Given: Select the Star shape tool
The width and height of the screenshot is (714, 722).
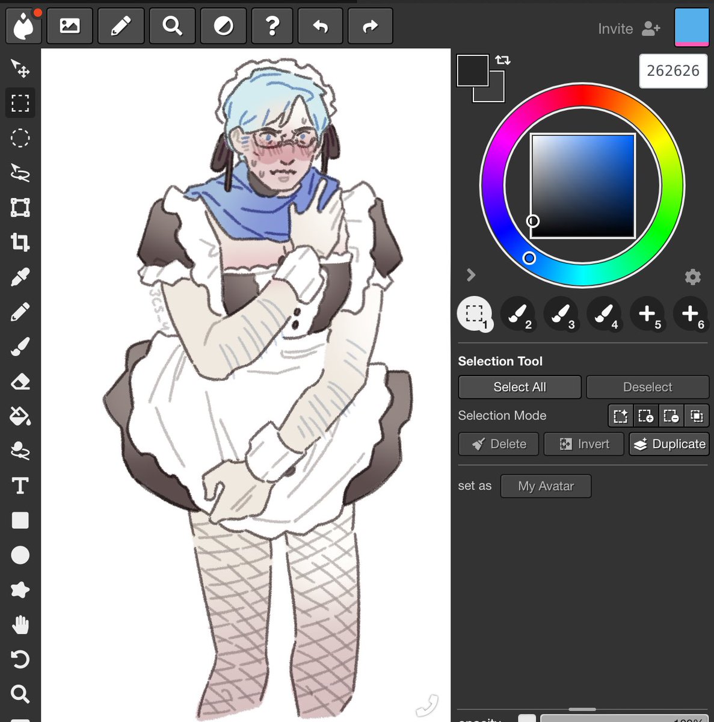Looking at the screenshot, I should click(20, 590).
